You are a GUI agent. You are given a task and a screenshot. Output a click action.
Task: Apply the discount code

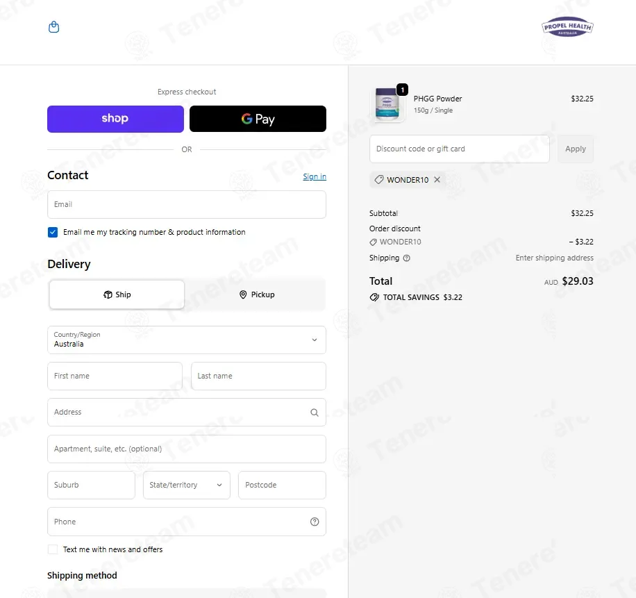pyautogui.click(x=576, y=149)
